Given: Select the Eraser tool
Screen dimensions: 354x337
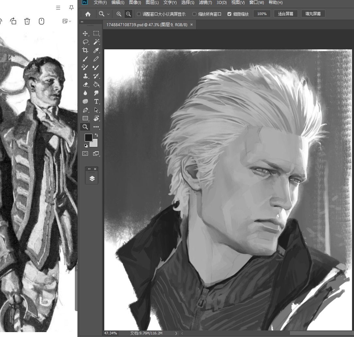Looking at the screenshot, I should tap(85, 84).
